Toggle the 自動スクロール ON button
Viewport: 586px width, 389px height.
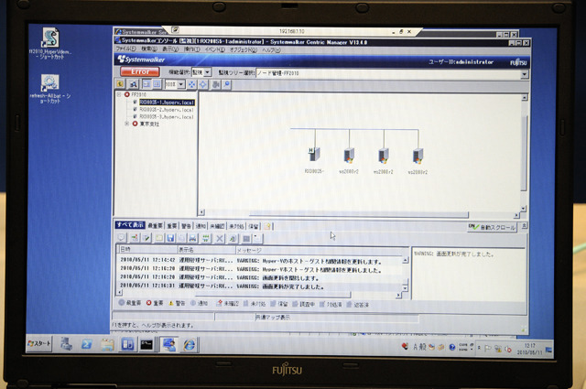tap(493, 227)
